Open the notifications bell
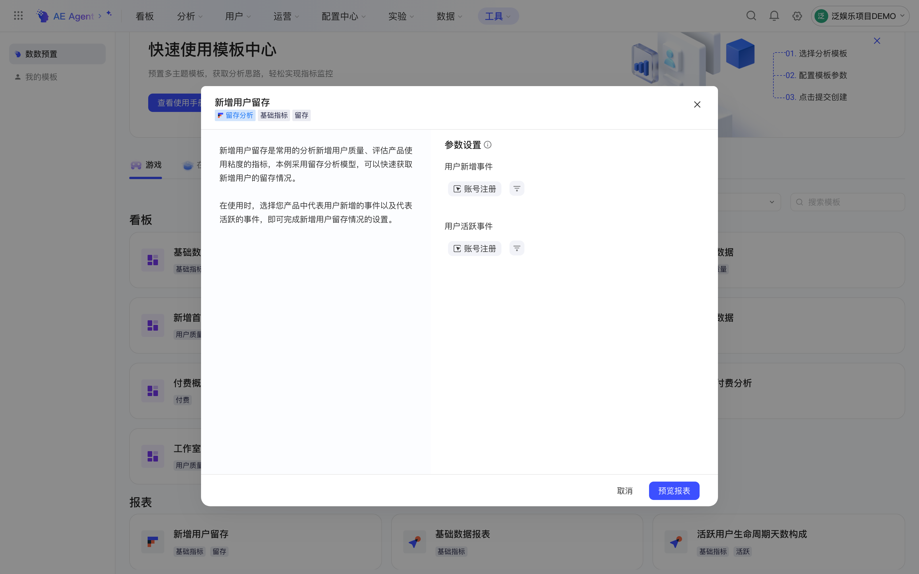Screen dimensions: 919x574 tap(774, 16)
